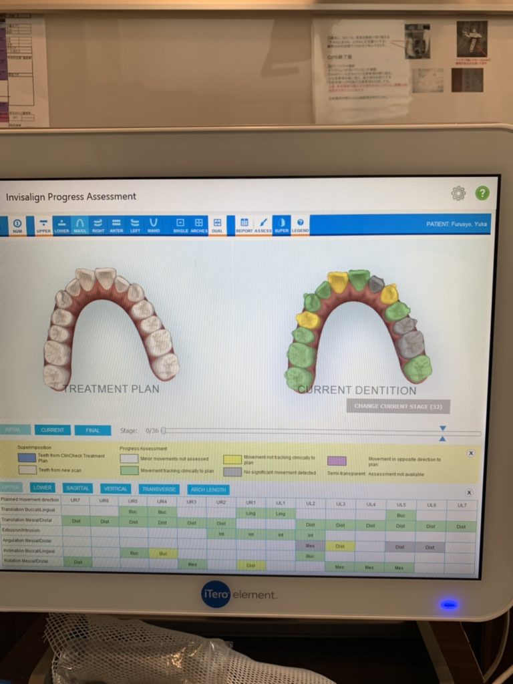
Task: Open the REPORT toolbar icon
Action: 244,225
